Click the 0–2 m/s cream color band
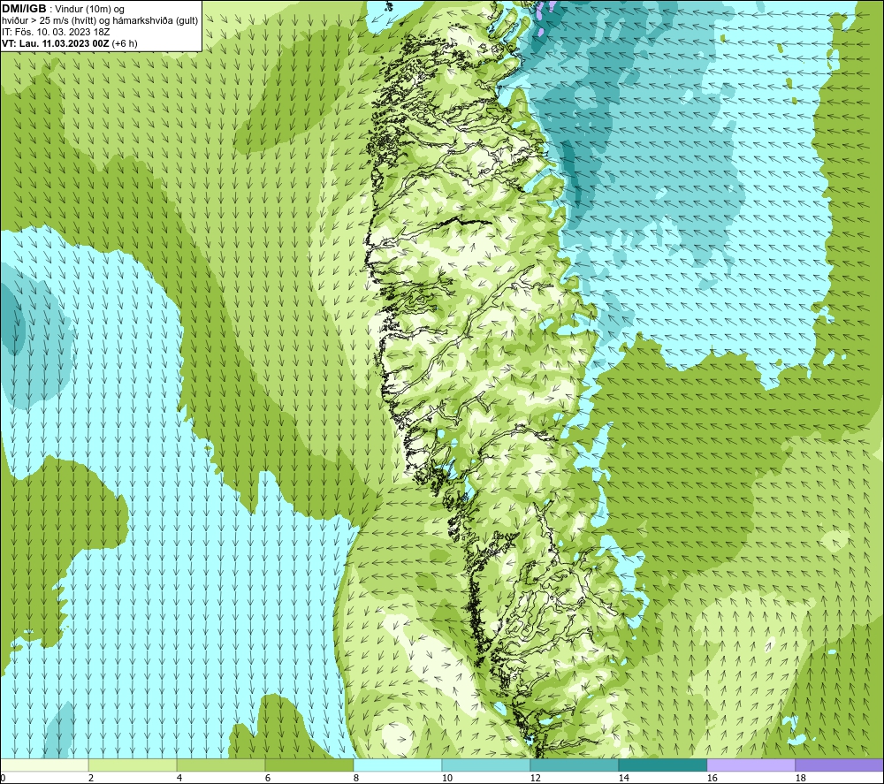 [x=44, y=765]
